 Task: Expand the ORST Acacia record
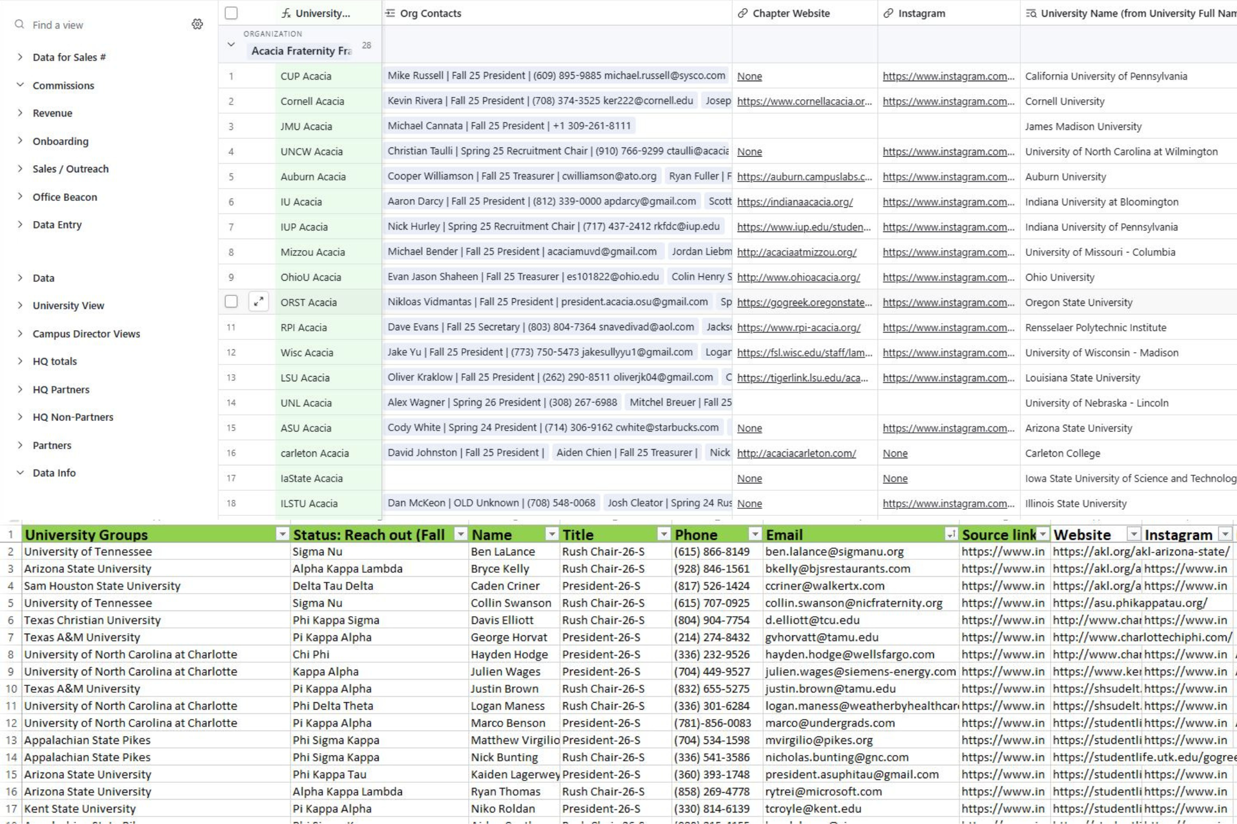pos(258,302)
